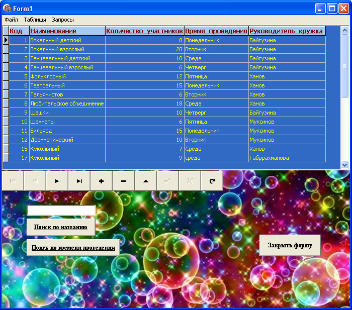Jump to last record in navigator
The height and width of the screenshot is (310, 352).
(x=79, y=181)
